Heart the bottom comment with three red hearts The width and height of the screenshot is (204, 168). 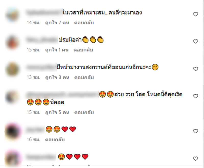(195, 159)
